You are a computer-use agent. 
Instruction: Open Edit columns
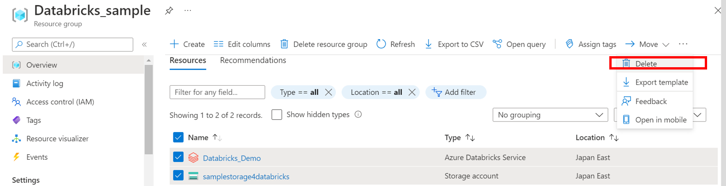[x=242, y=44]
